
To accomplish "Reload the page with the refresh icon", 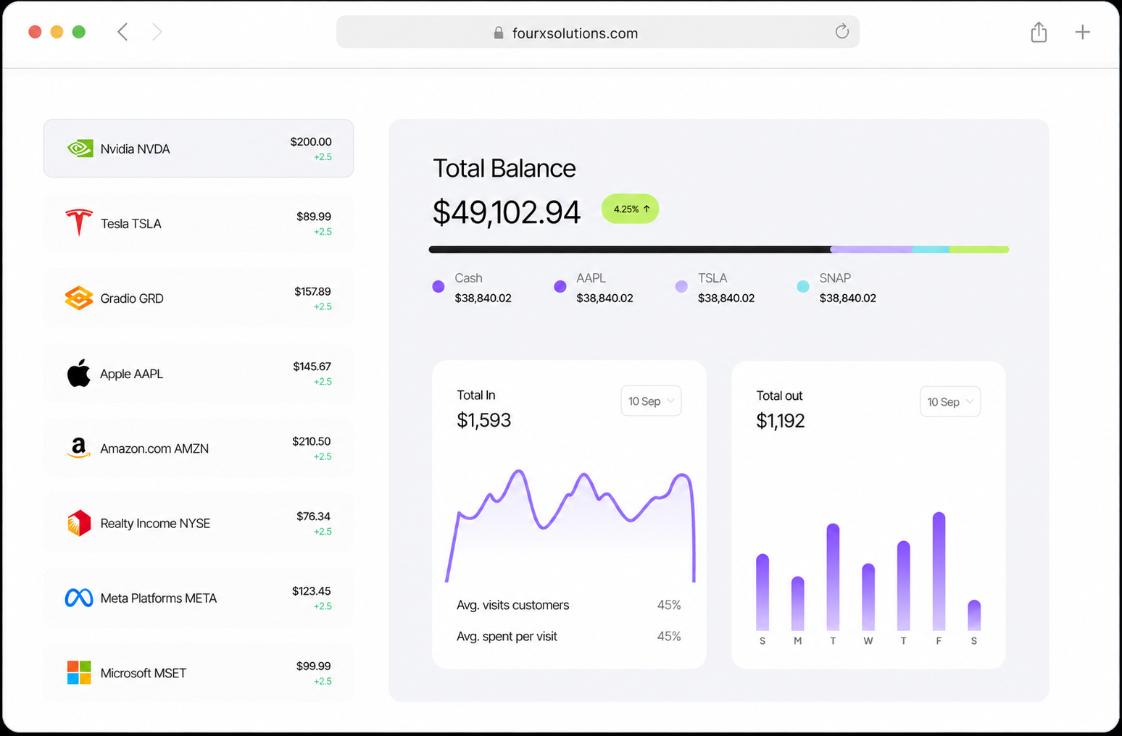I will tap(841, 32).
